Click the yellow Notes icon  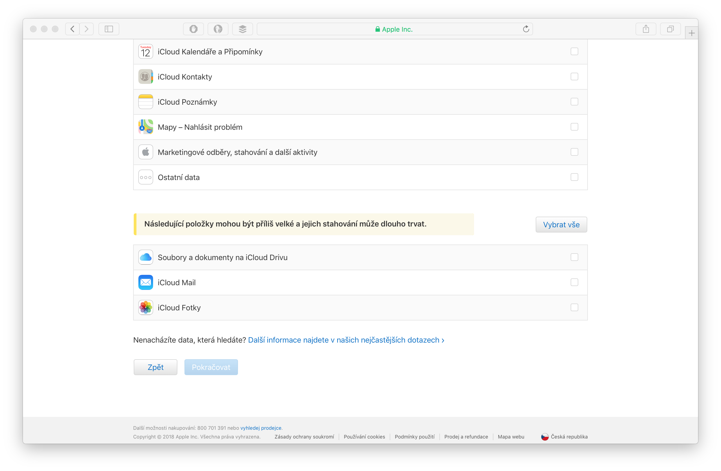[146, 102]
